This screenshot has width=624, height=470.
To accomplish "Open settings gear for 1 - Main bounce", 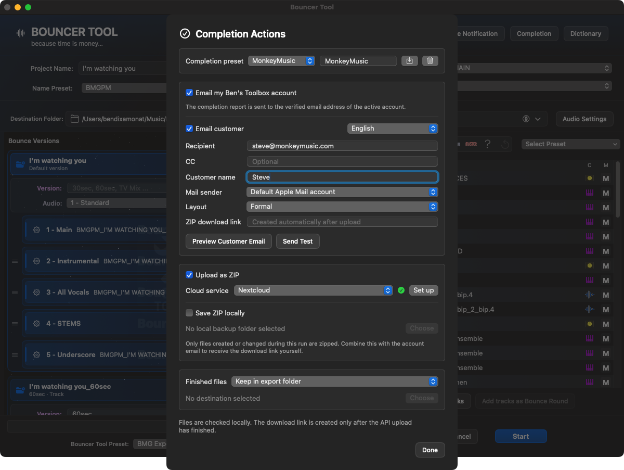I will (36, 230).
